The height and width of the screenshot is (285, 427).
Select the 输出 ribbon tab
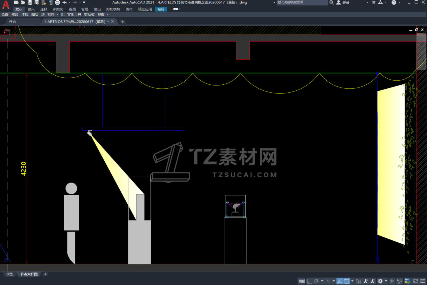pos(97,9)
